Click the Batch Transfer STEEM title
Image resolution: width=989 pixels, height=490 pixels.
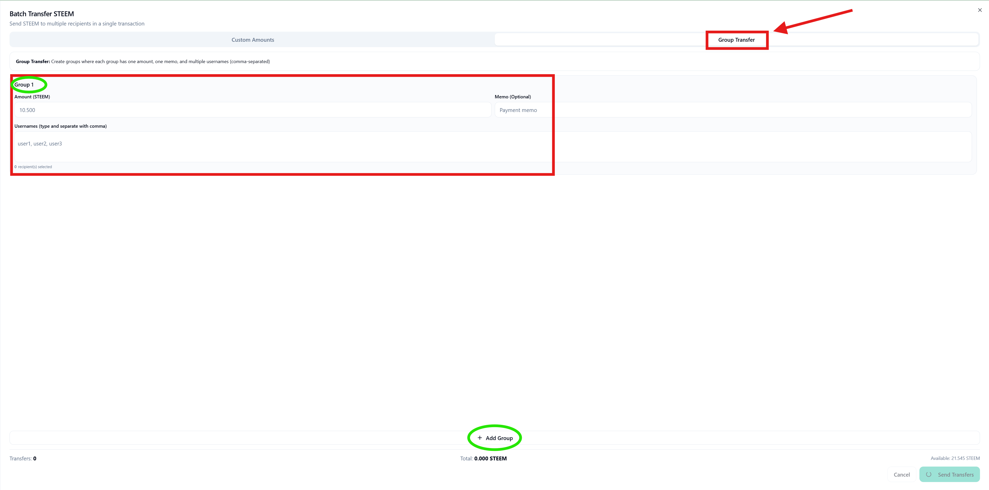tap(41, 14)
